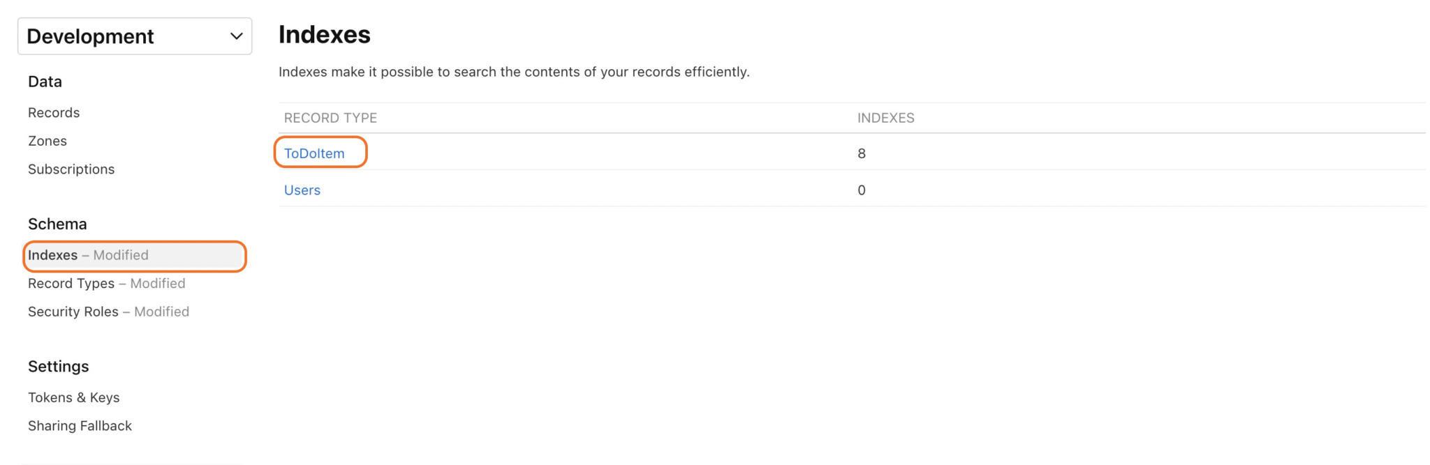Screen dimensions: 1430x465
Task: Go to Zones in the sidebar
Action: (47, 141)
